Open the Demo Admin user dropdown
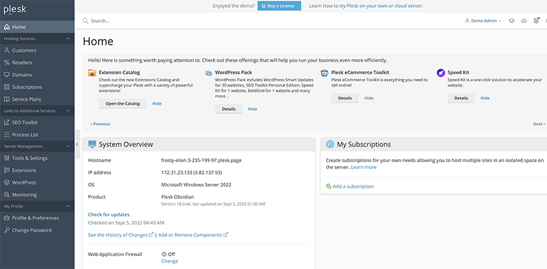Image resolution: width=547 pixels, height=269 pixels. pos(483,21)
